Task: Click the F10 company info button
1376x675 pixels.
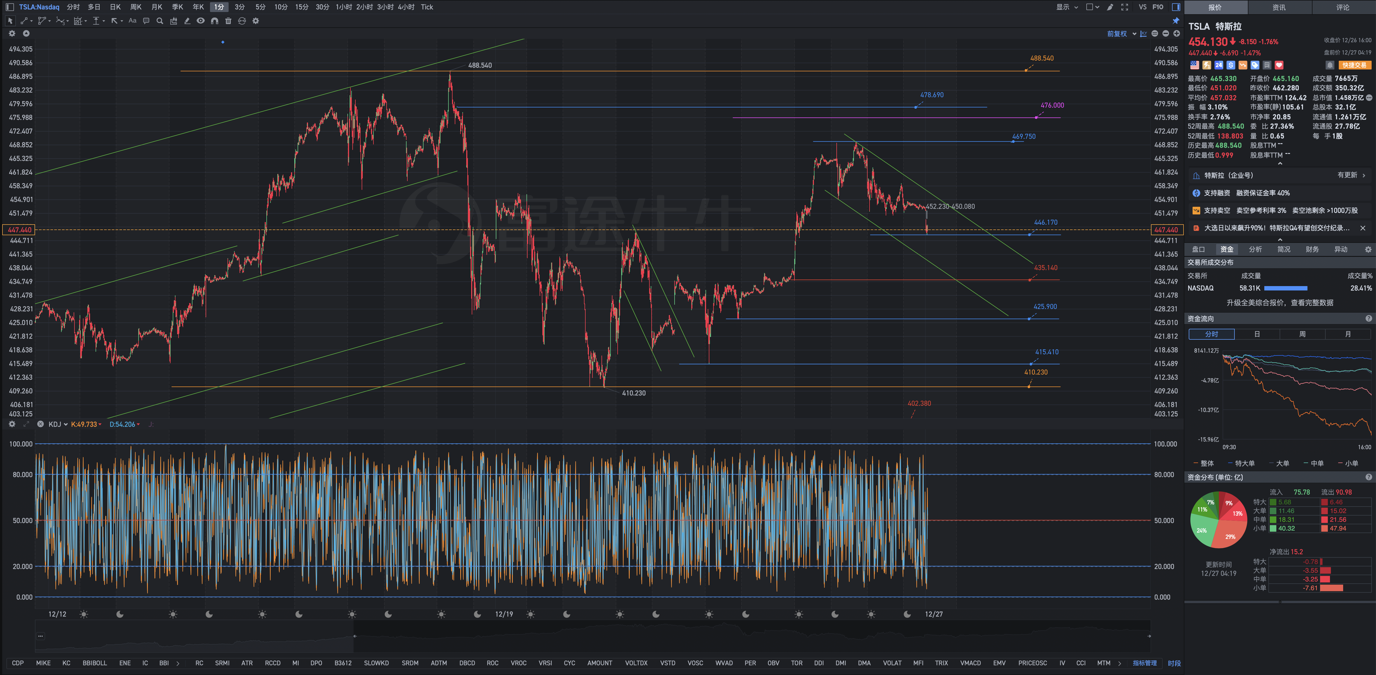Action: [x=1158, y=7]
